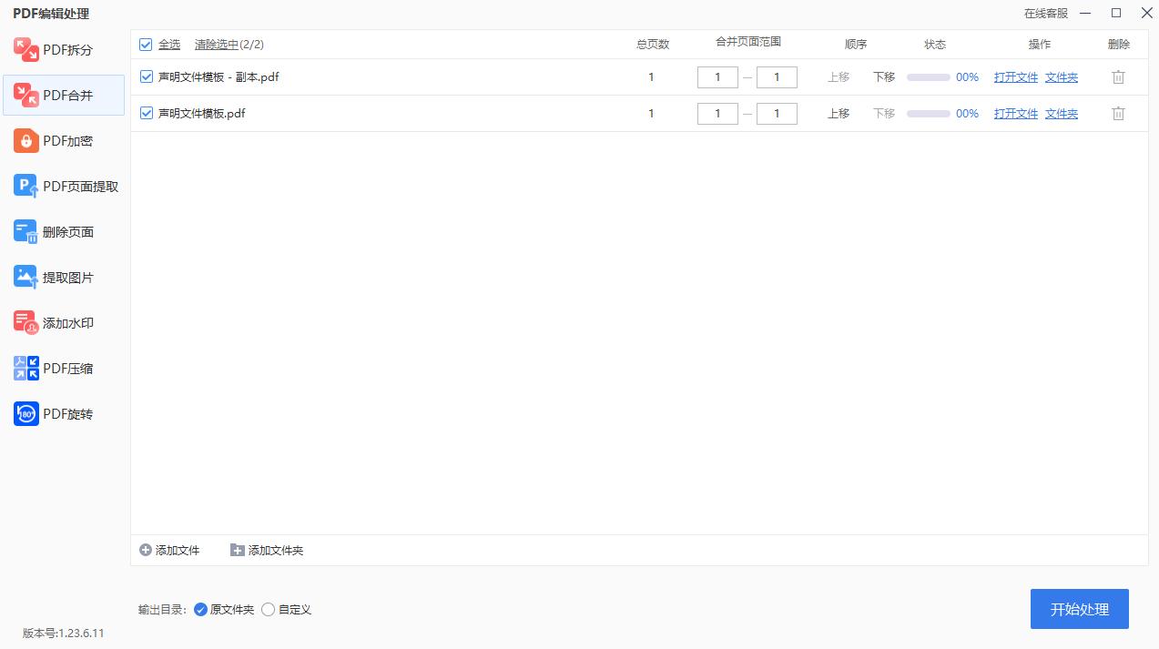Switch to the PDF合并 merge tab
1159x649 pixels.
[64, 96]
